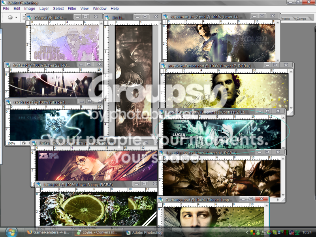Click the Adobe Photoshop taskbar button
316x237 pixels.
click(x=144, y=233)
